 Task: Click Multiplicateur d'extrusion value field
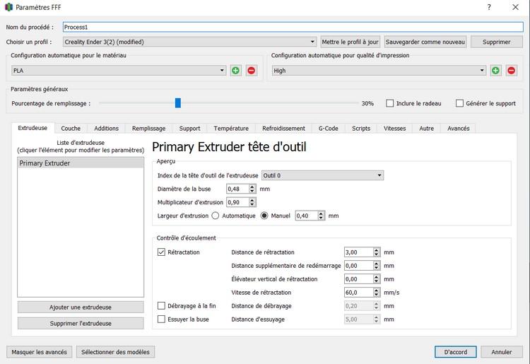[x=237, y=202]
